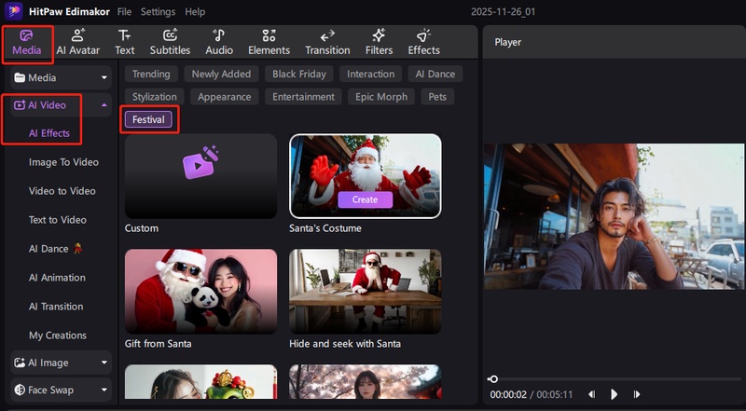
Task: Open AI Animation in the sidebar
Action: (x=57, y=278)
